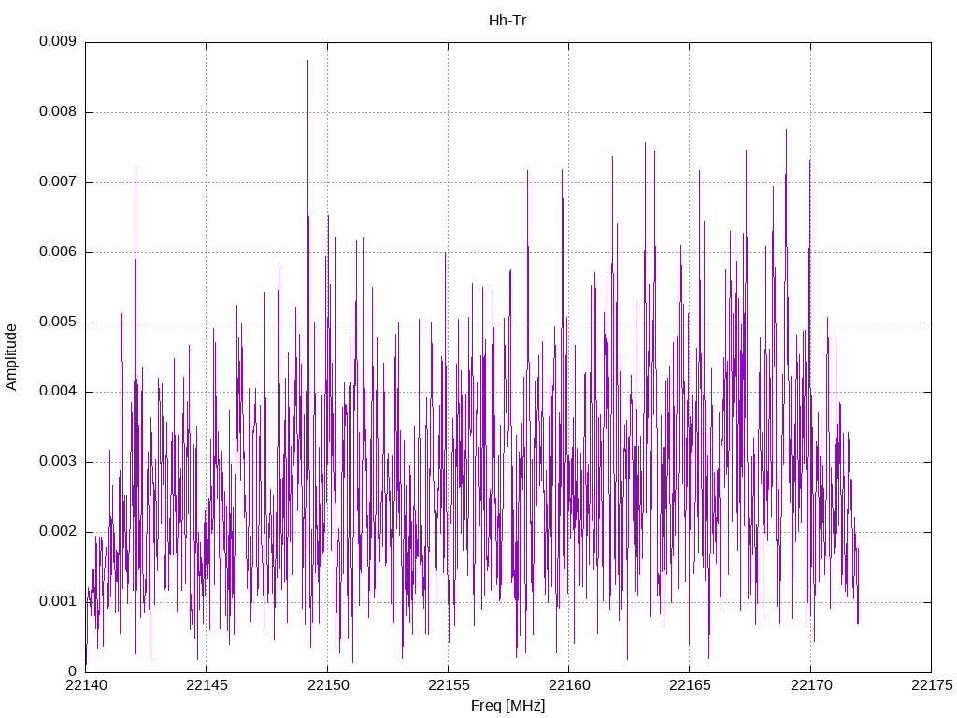Click y-axis tick value 0.001
The width and height of the screenshot is (957, 718).
[58, 602]
